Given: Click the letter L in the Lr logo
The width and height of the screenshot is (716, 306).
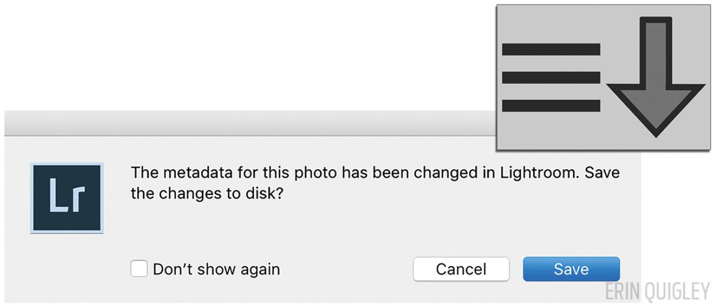Looking at the screenshot, I should point(58,195).
